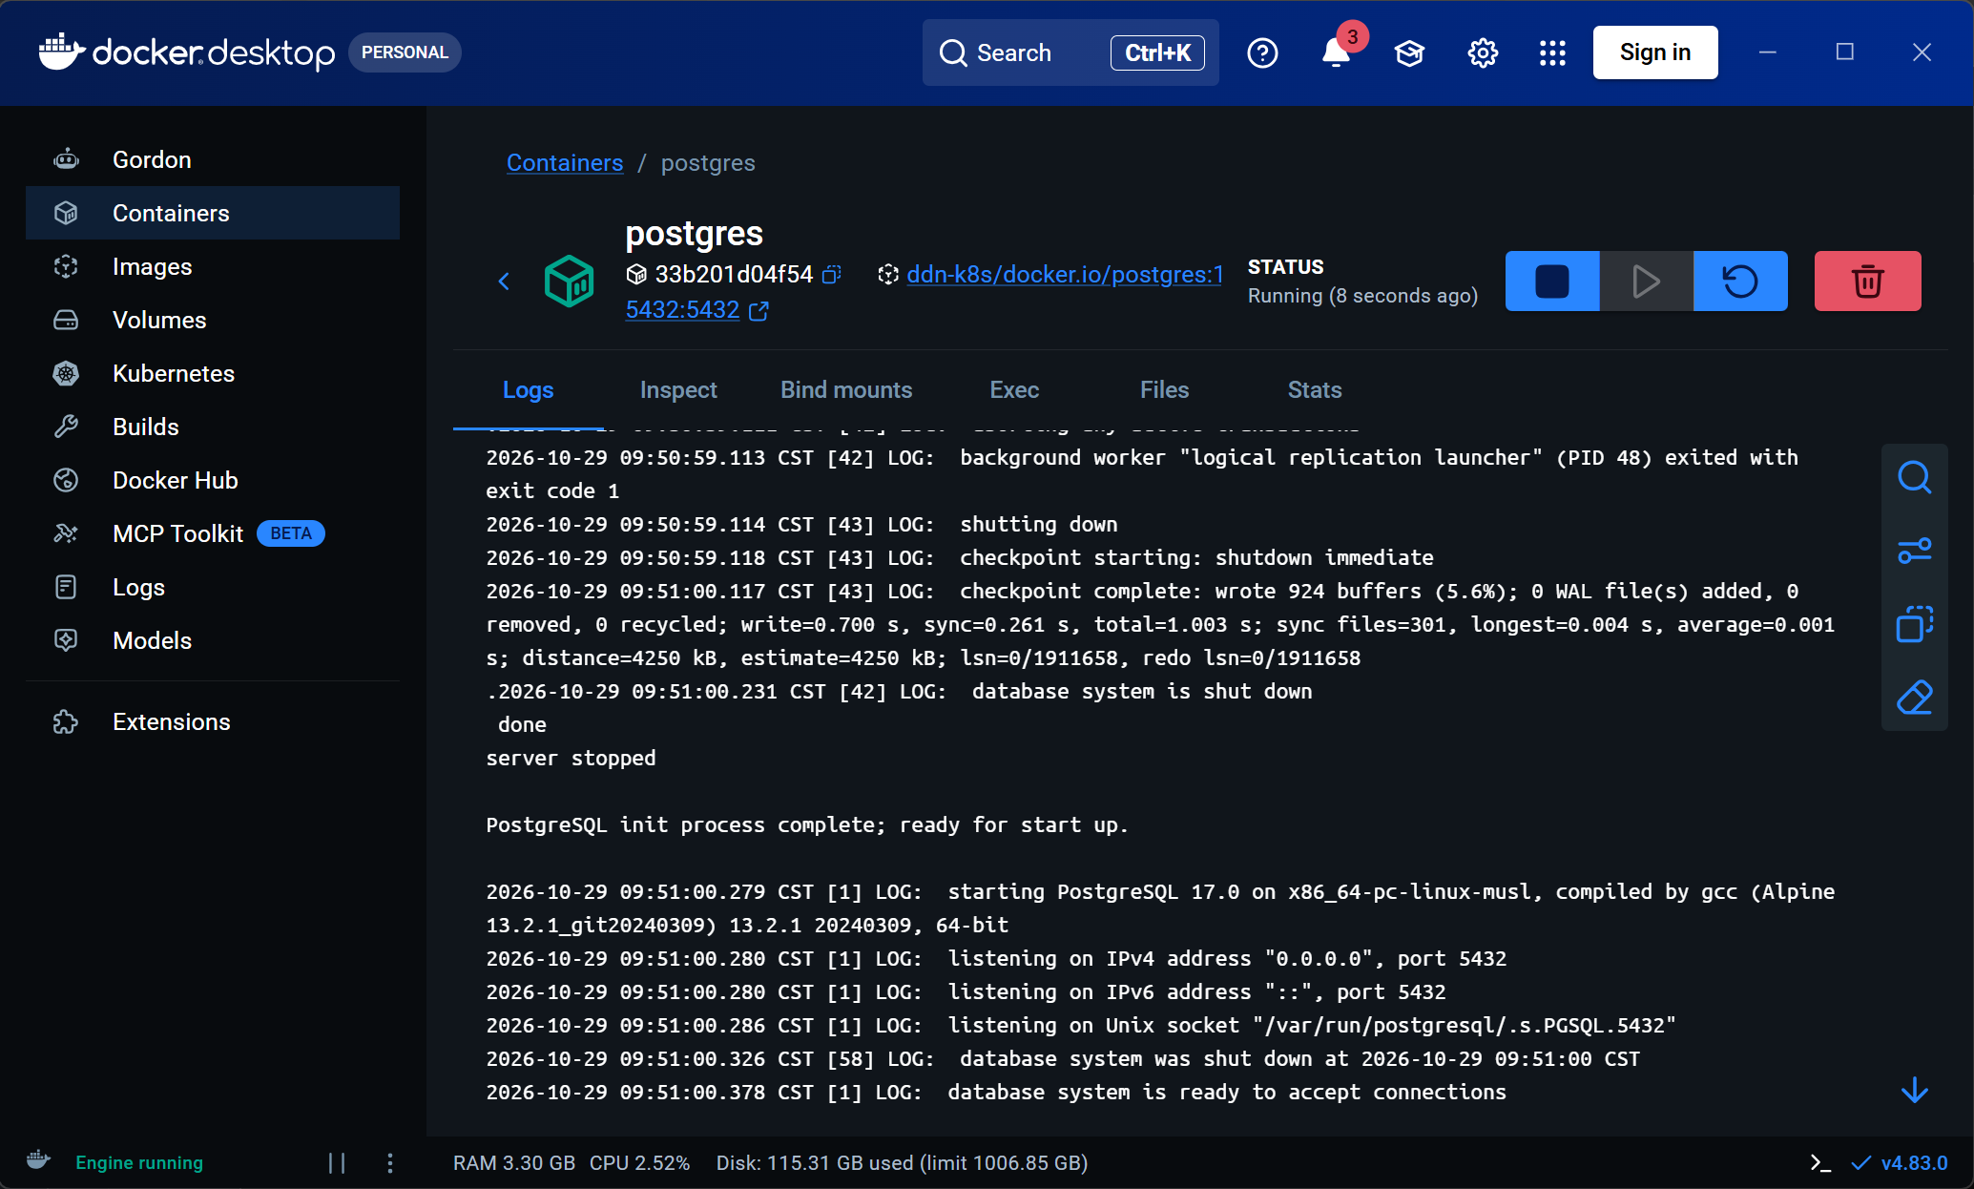Open Docker Desktop settings gear
1974x1189 pixels.
1483,53
